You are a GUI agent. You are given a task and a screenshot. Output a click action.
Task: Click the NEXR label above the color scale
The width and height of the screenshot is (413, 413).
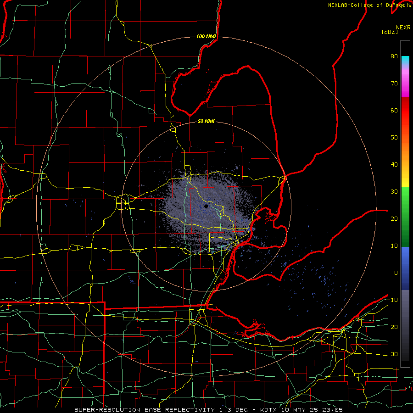click(x=403, y=28)
